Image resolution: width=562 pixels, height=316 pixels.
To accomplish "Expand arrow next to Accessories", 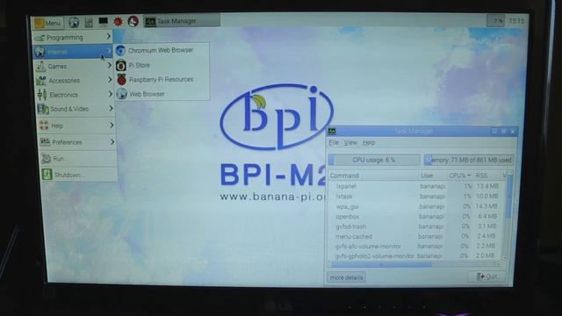I will 110,80.
